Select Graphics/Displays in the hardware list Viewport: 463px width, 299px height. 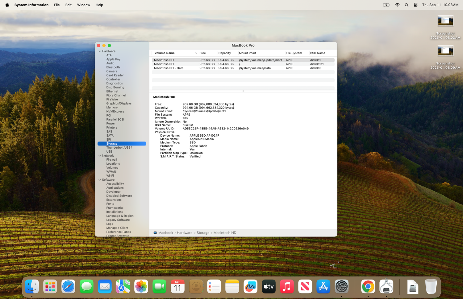119,104
